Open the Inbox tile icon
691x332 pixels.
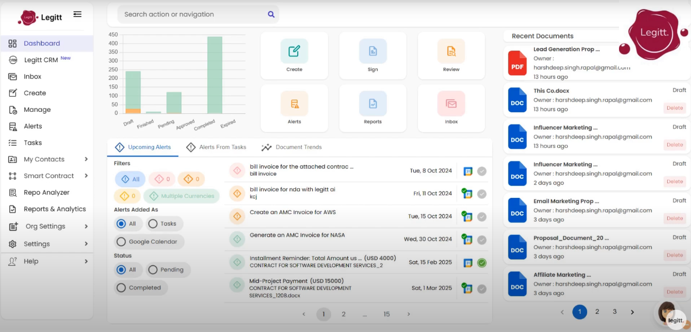[451, 104]
